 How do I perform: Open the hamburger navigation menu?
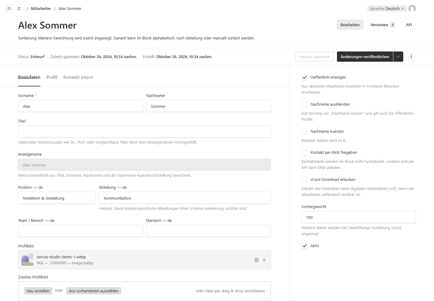9,8
